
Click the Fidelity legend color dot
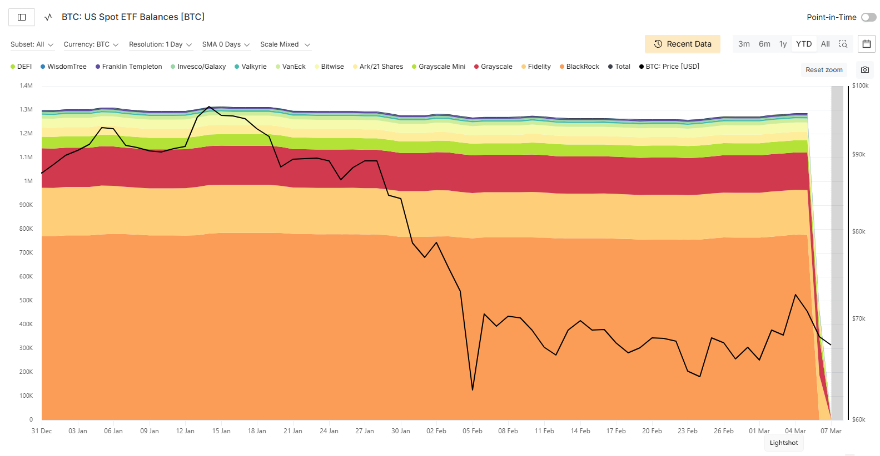(x=524, y=67)
